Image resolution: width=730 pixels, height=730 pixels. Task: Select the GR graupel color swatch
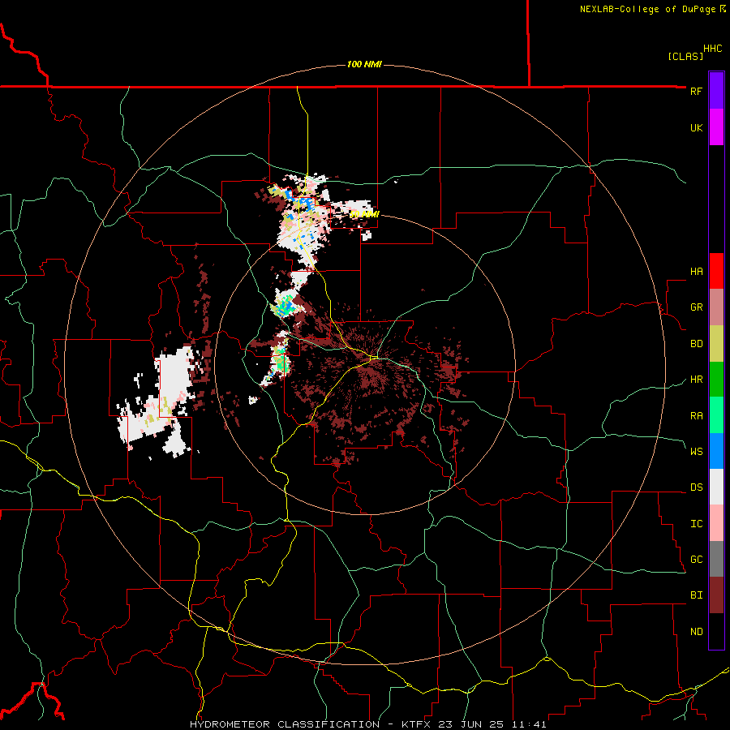[x=716, y=307]
